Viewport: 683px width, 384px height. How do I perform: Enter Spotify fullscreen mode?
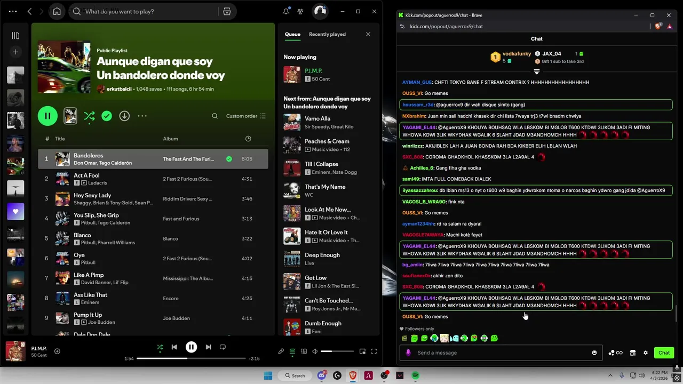tap(374, 351)
